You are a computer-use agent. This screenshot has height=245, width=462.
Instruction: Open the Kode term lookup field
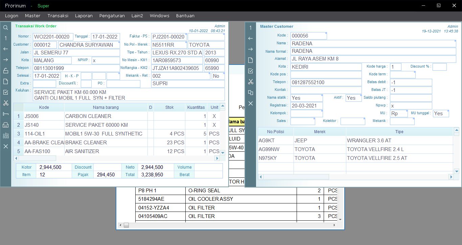(402, 75)
